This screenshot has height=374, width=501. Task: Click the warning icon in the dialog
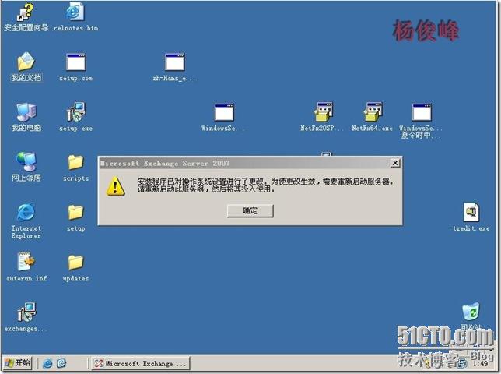coord(115,186)
